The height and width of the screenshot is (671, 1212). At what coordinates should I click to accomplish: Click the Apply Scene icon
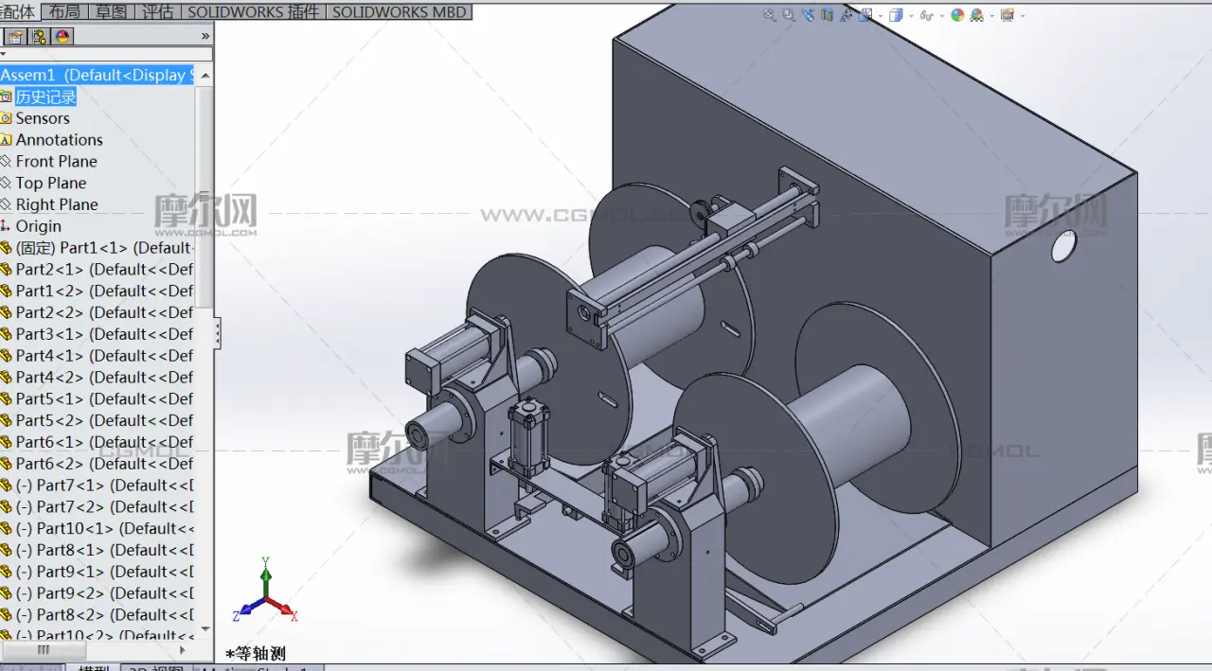point(976,15)
